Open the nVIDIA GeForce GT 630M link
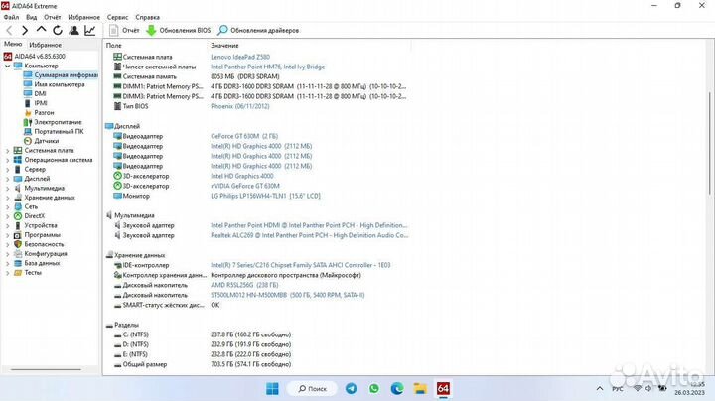This screenshot has width=715, height=401. tap(245, 186)
